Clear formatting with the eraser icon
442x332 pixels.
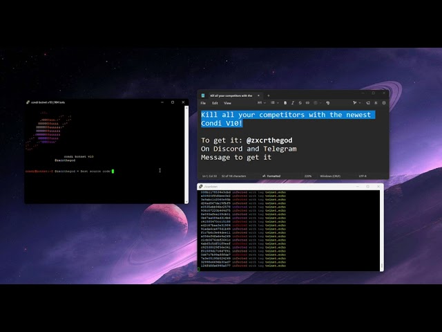pos(327,103)
